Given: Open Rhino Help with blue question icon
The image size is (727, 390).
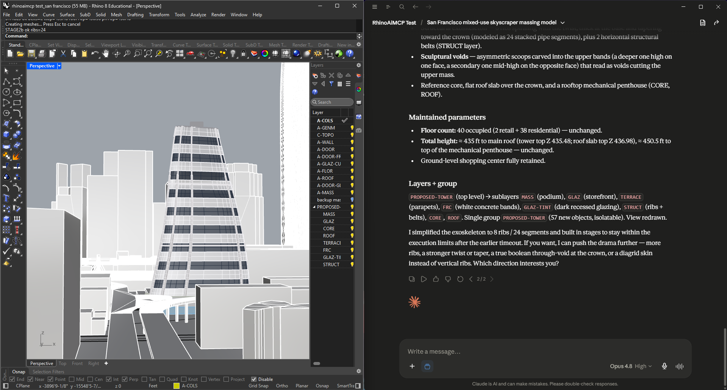Looking at the screenshot, I should coord(350,54).
